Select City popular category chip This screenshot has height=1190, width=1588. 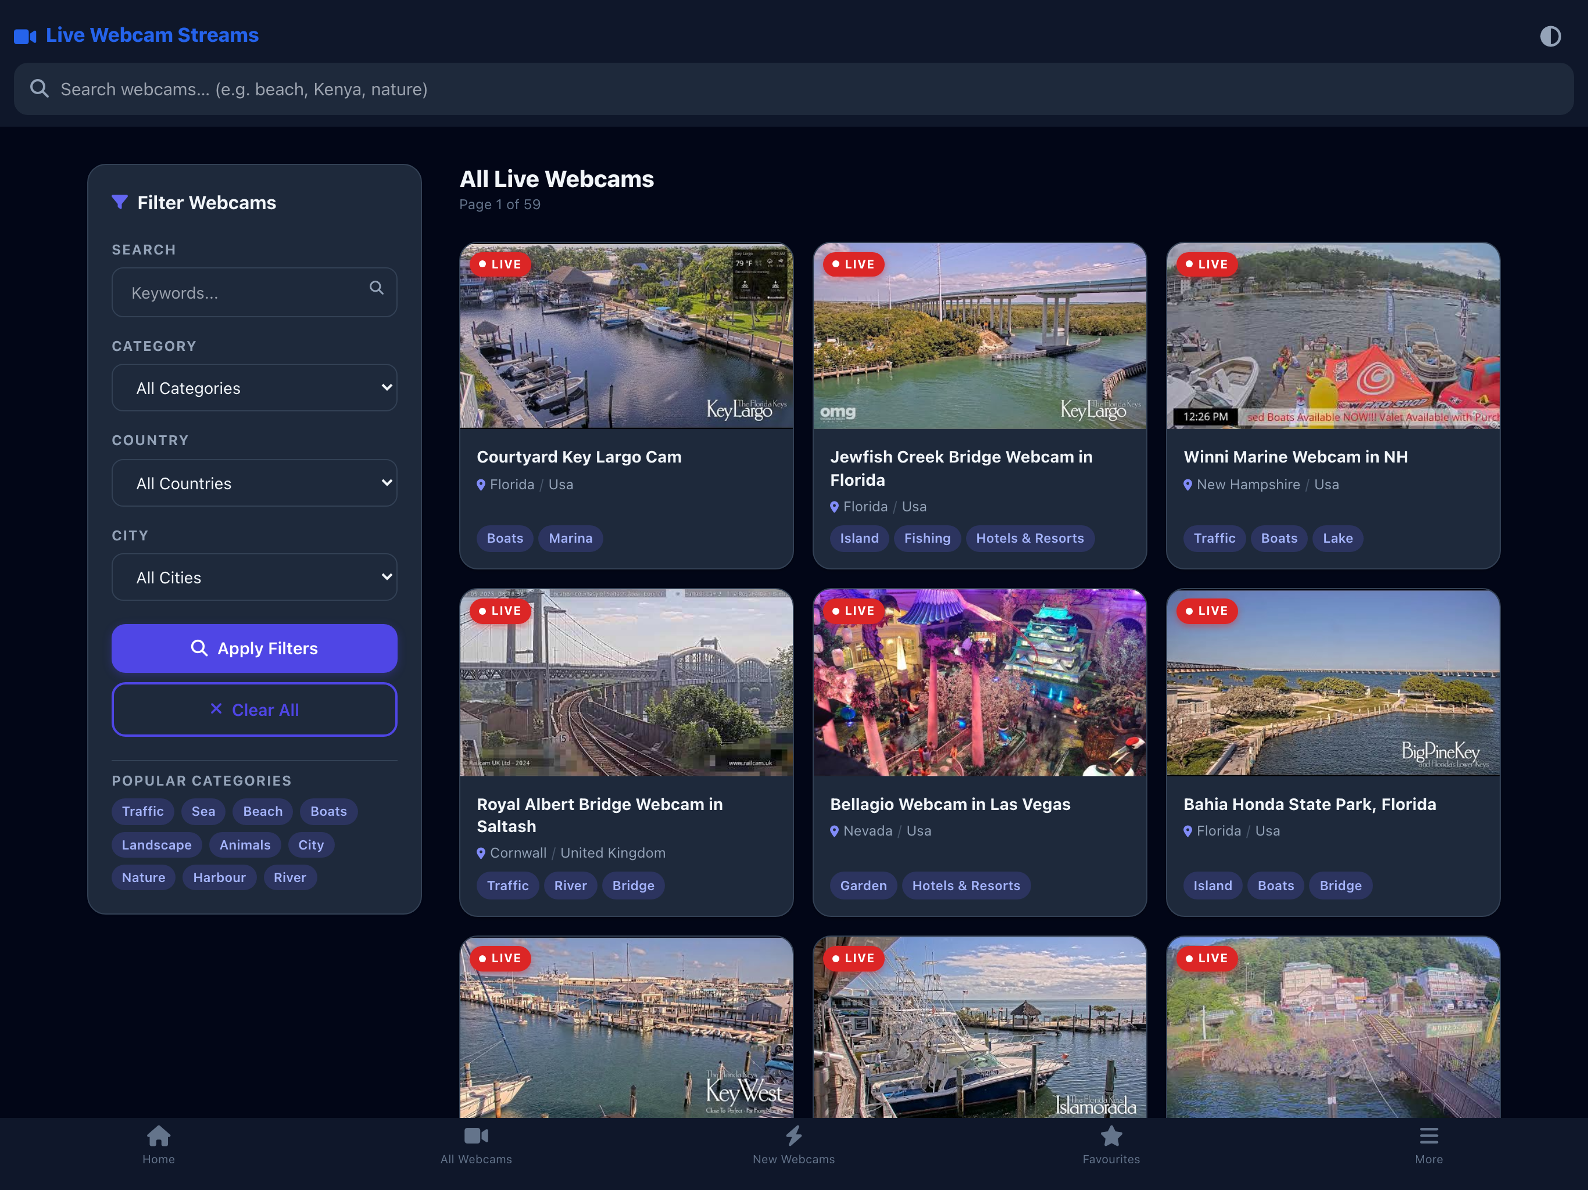coord(311,845)
